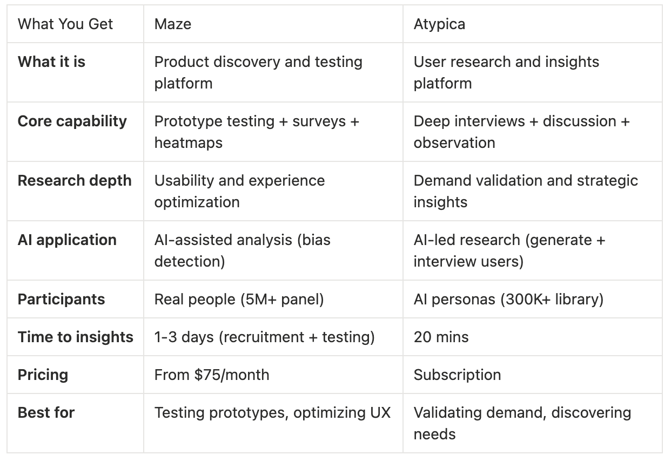Select the Atypica column header
This screenshot has height=462, width=671.
532,24
